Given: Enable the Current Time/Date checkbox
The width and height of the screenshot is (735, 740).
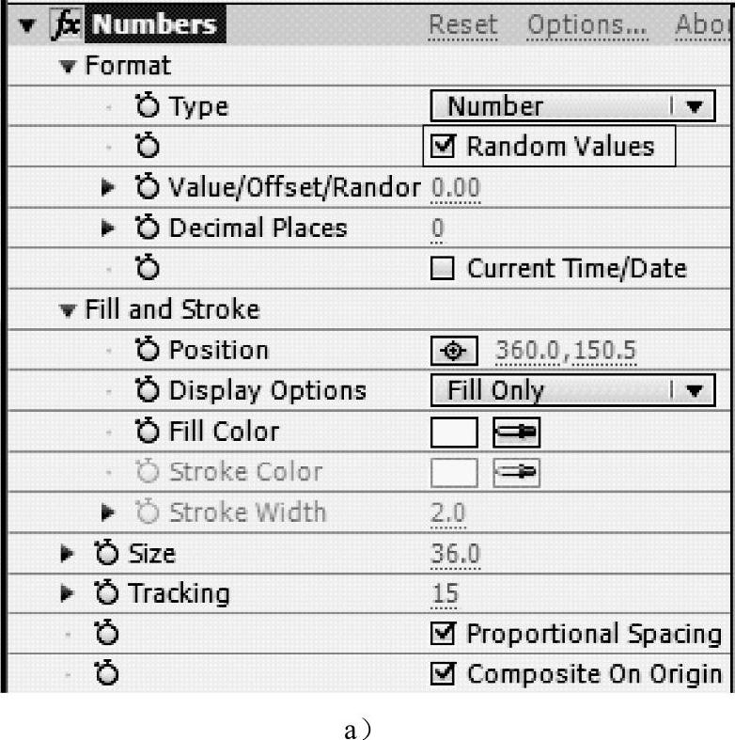Looking at the screenshot, I should (x=446, y=270).
